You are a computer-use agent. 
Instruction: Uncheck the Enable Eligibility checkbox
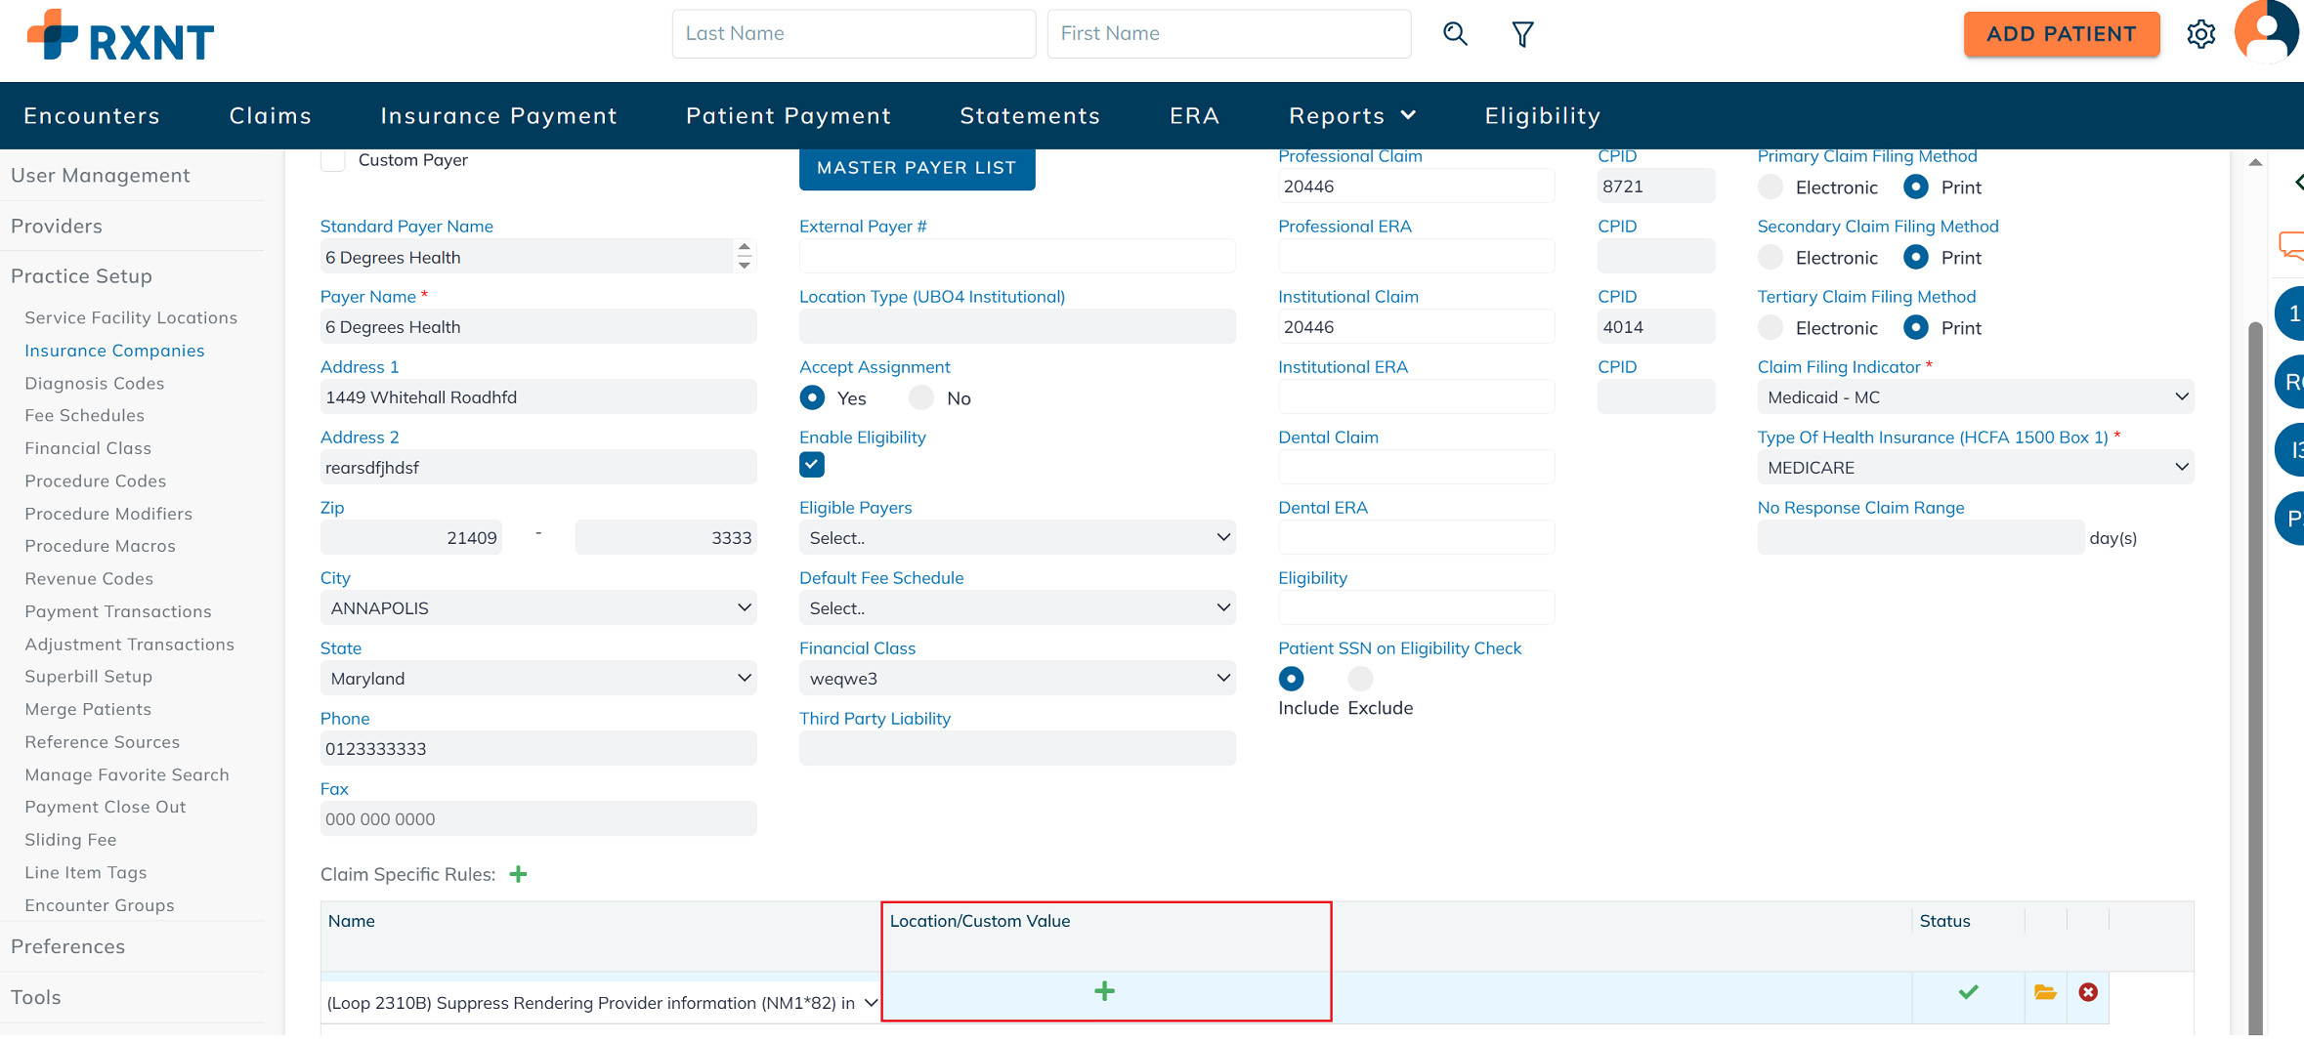click(812, 465)
